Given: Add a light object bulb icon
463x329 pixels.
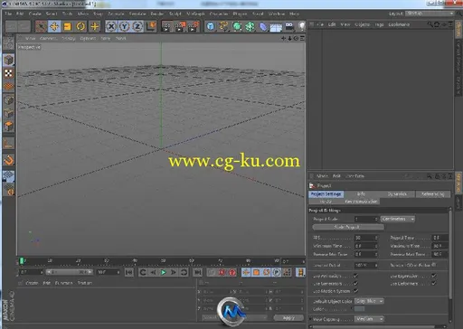Looking at the screenshot, I should pos(301,26).
